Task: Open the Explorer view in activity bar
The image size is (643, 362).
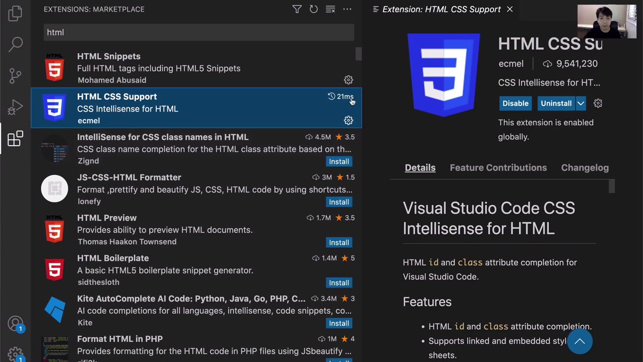Action: pyautogui.click(x=15, y=14)
